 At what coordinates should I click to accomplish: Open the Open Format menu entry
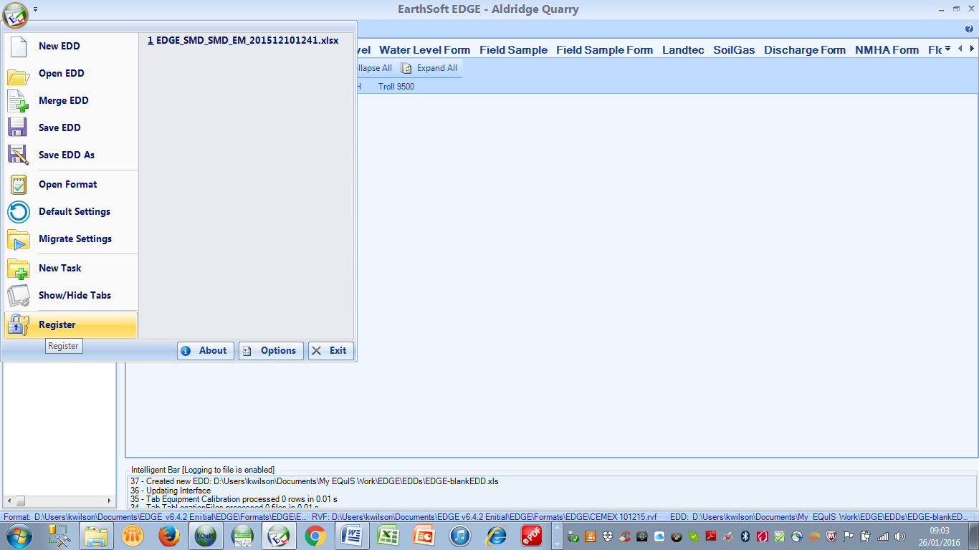tap(71, 184)
